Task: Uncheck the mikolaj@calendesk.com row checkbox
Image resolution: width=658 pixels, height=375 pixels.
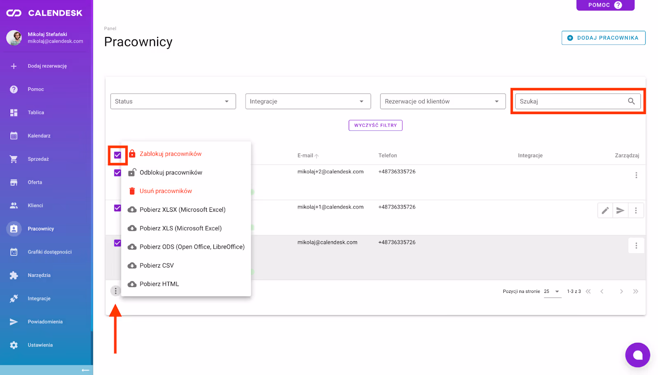Action: 118,243
